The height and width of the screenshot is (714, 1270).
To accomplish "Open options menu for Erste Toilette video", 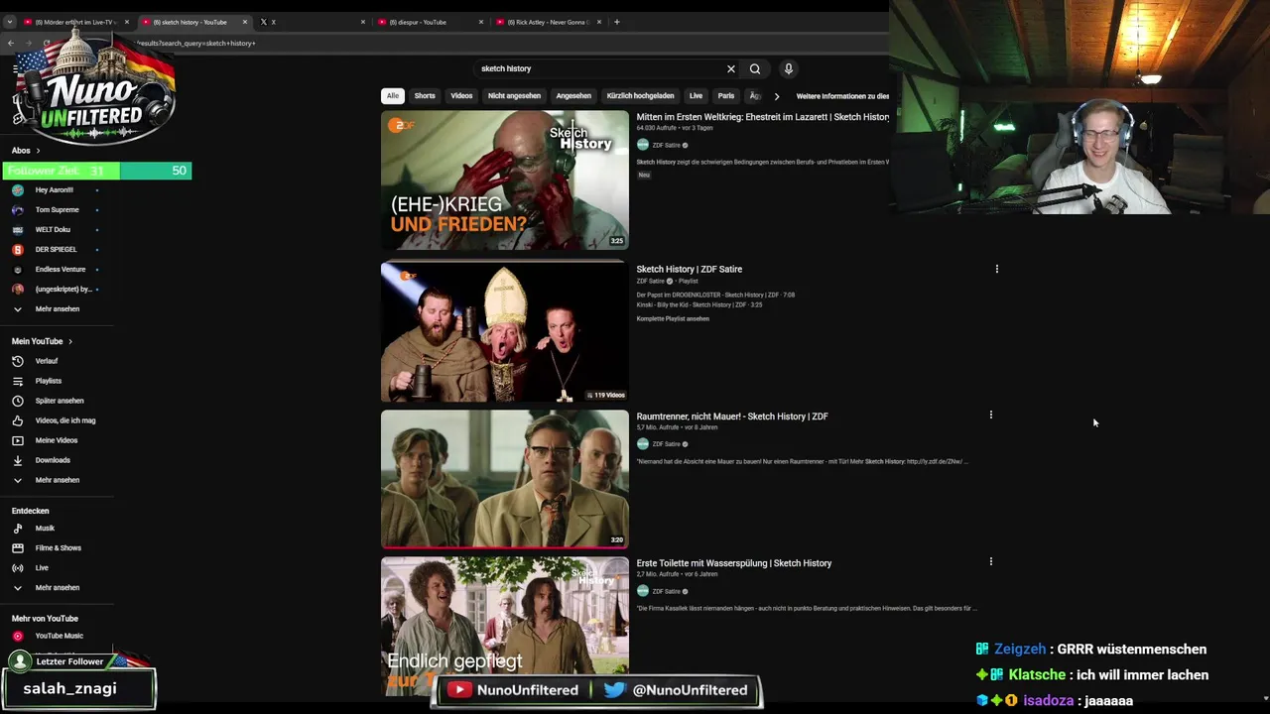I will pos(990,561).
